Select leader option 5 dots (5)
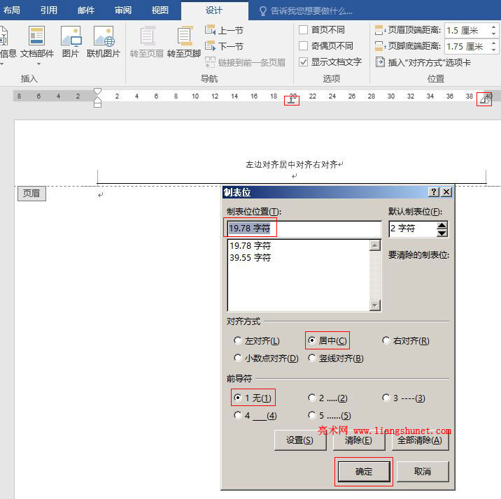The image size is (501, 499). coord(312,415)
